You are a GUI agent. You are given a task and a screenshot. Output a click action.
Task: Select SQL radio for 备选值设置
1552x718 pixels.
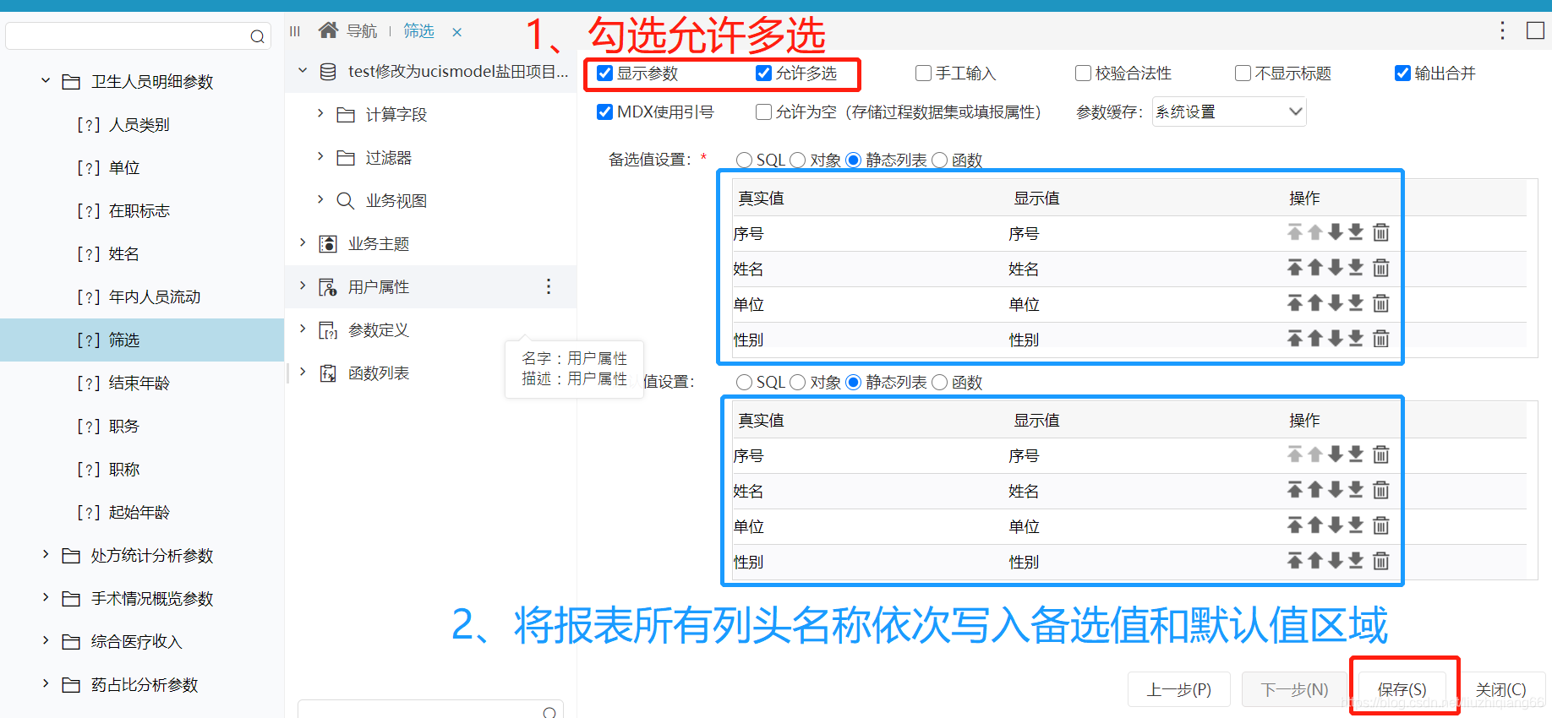(744, 160)
